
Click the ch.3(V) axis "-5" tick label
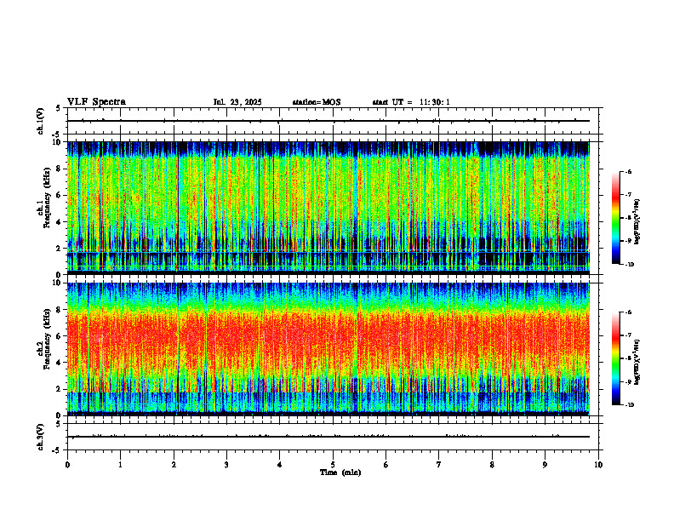pyautogui.click(x=56, y=450)
